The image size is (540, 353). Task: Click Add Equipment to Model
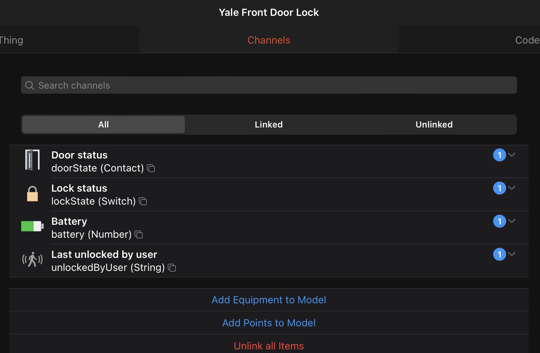(269, 300)
